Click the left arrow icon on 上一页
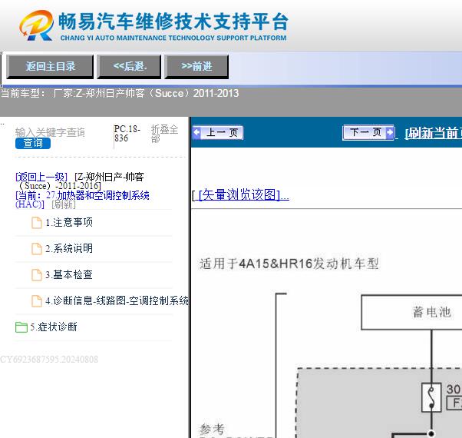Screen dimensions: 462x438 (196, 133)
